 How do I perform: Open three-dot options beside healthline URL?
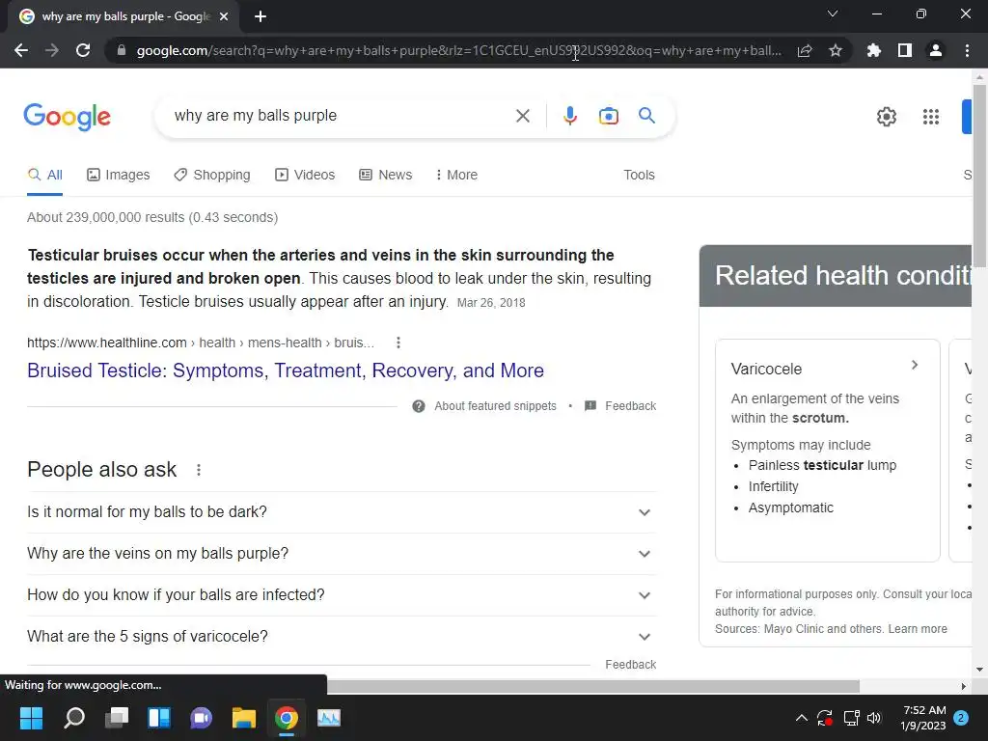(398, 343)
